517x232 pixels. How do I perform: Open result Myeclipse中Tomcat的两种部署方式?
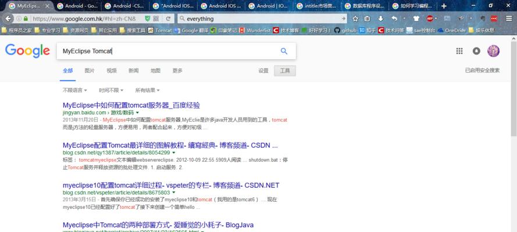(158, 225)
